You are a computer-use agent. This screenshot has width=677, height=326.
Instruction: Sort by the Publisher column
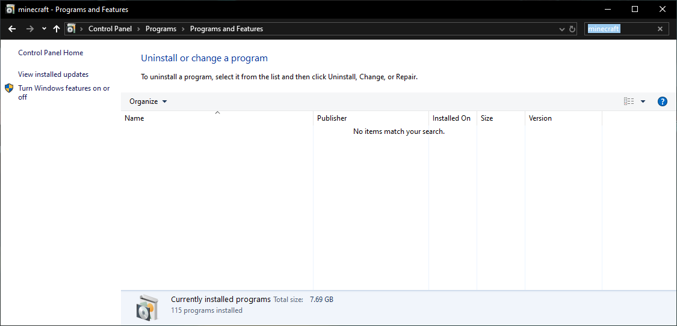click(x=371, y=118)
